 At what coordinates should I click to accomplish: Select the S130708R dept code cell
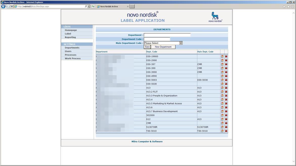[172, 127]
